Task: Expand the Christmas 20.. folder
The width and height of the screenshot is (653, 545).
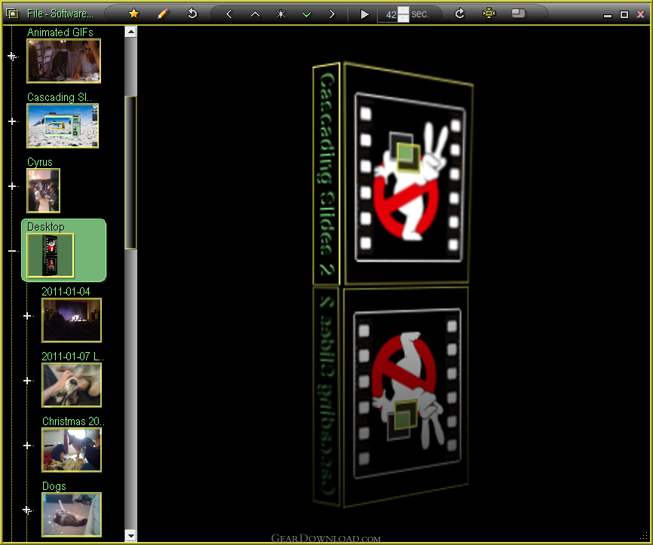Action: [27, 445]
